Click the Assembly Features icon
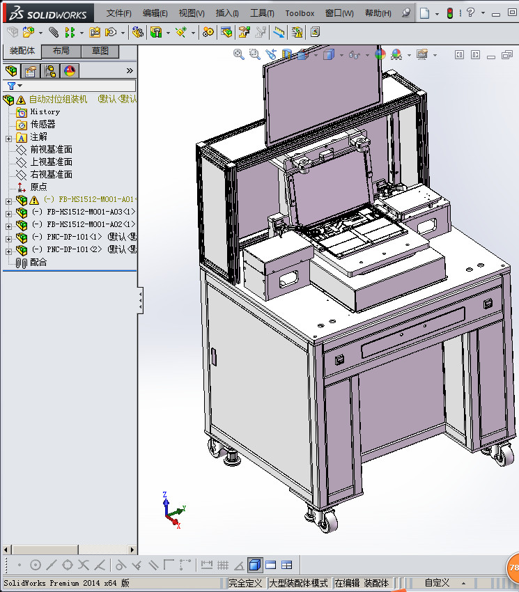This screenshot has height=592, width=519. click(156, 32)
